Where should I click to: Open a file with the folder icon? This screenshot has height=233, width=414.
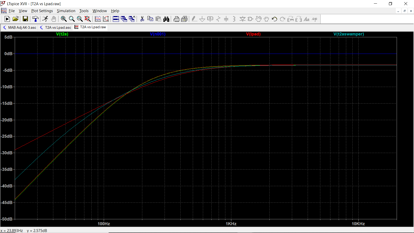click(x=16, y=19)
